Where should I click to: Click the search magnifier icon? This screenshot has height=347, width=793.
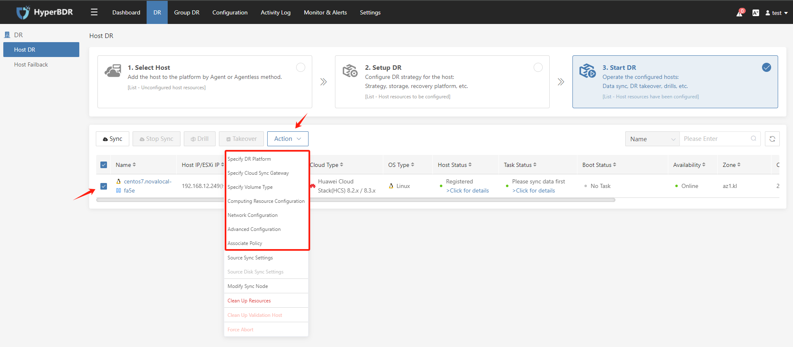[753, 139]
